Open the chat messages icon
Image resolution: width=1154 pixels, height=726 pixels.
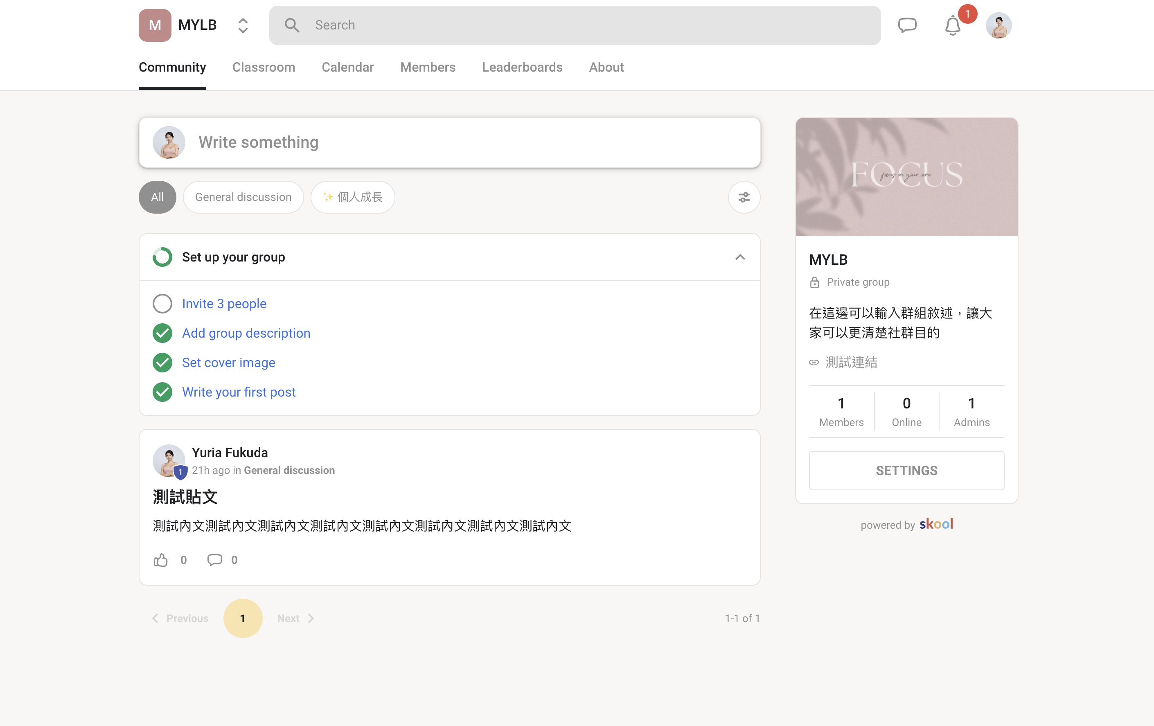tap(907, 25)
